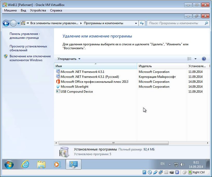
Task: Click Корпорация Майкрософт publisher cell
Action: (157, 77)
